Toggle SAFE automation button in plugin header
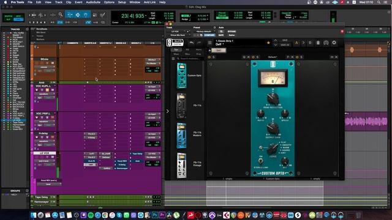This screenshot has height=220, width=392. coord(221,35)
